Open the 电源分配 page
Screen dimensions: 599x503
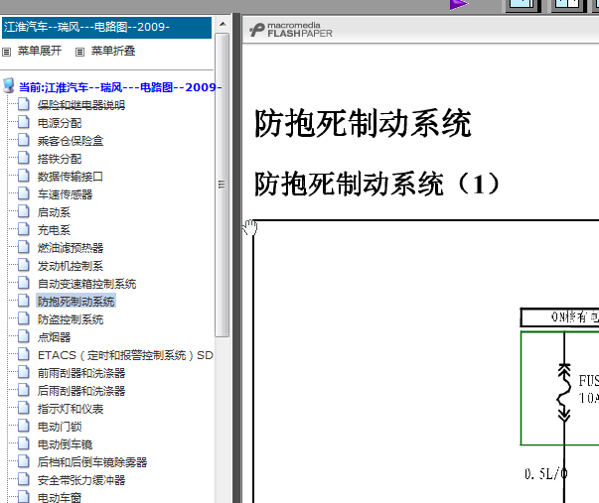[60, 123]
